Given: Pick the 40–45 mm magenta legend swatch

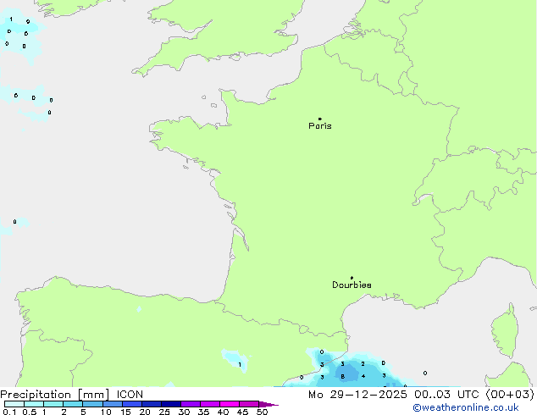Looking at the screenshot, I should 230,404.
